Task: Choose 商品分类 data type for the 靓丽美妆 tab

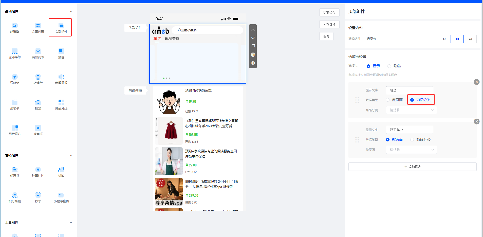Action: 412,140
